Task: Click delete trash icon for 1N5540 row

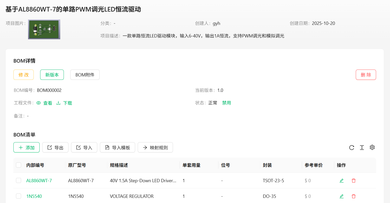Action: 354,196
